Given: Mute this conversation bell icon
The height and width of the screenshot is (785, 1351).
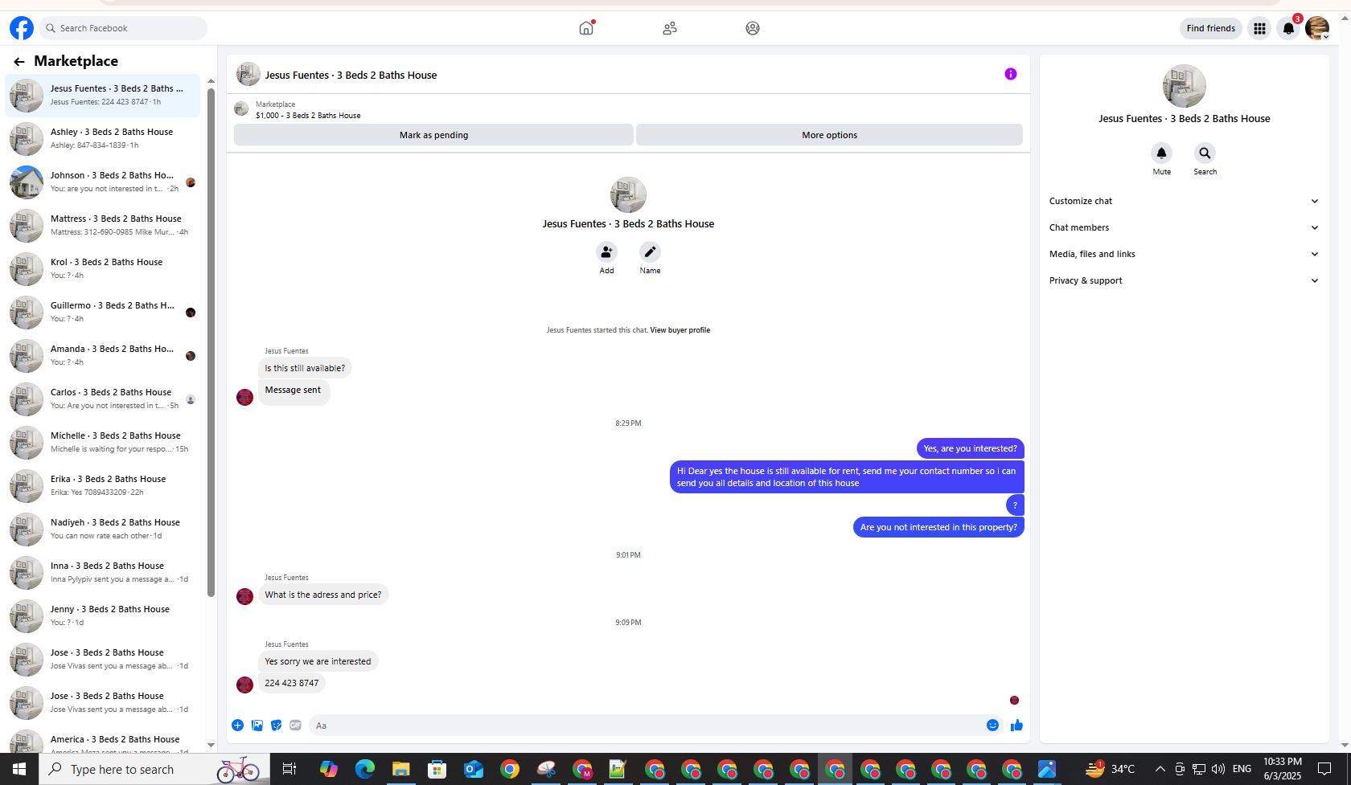Looking at the screenshot, I should coord(1161,153).
